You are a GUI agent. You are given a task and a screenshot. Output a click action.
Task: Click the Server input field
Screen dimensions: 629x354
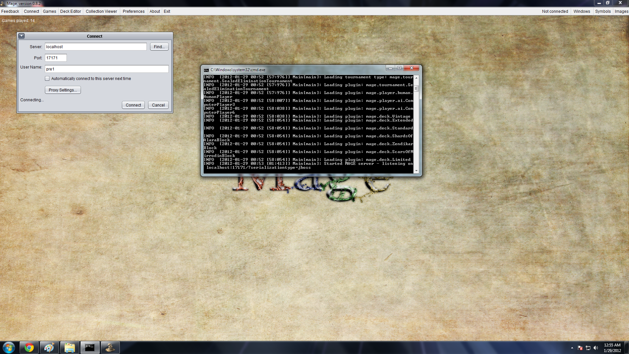coord(96,47)
